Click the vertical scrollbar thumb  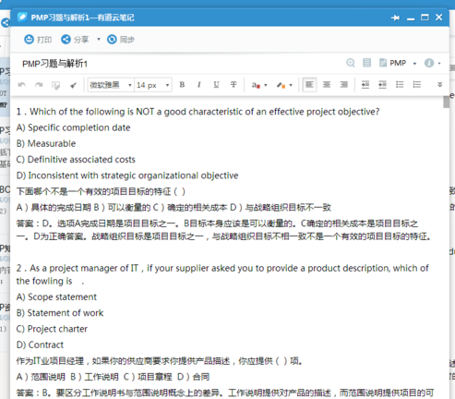click(x=446, y=102)
